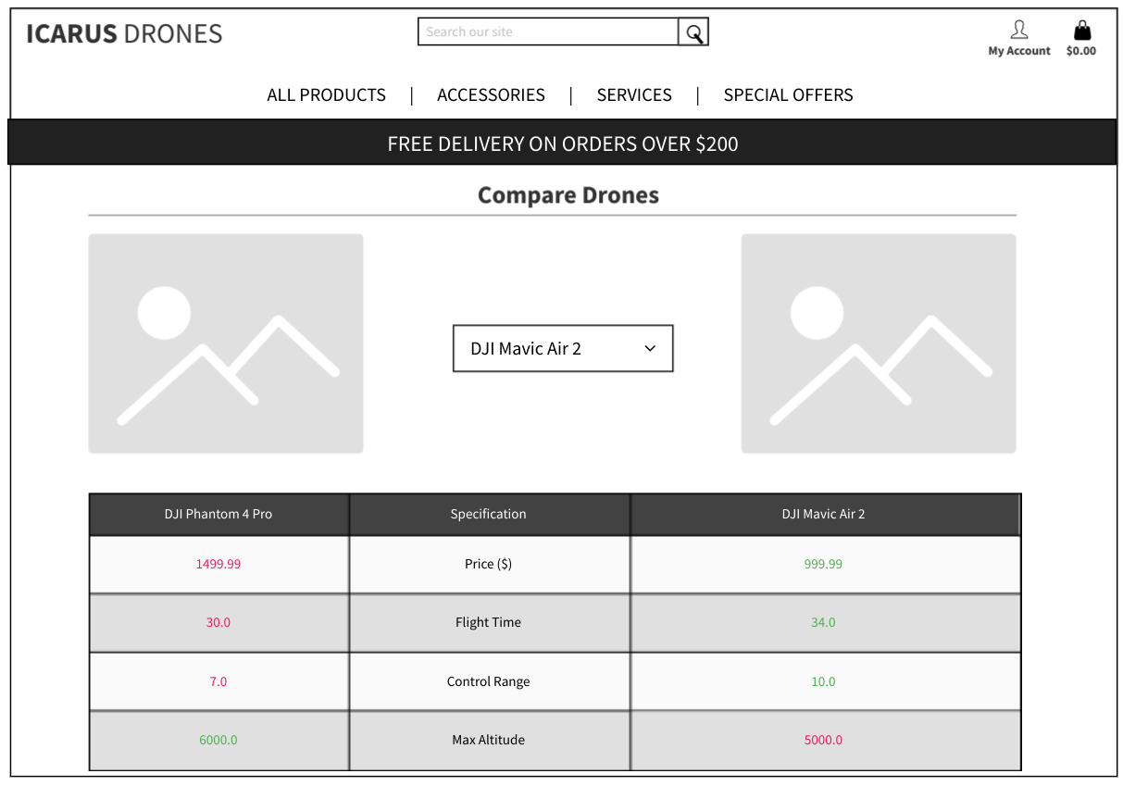Viewport: 1123px width, 786px height.
Task: Click the dropdown chevron arrow
Action: click(x=650, y=349)
